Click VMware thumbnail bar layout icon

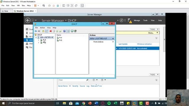pyautogui.click(x=68, y=6)
